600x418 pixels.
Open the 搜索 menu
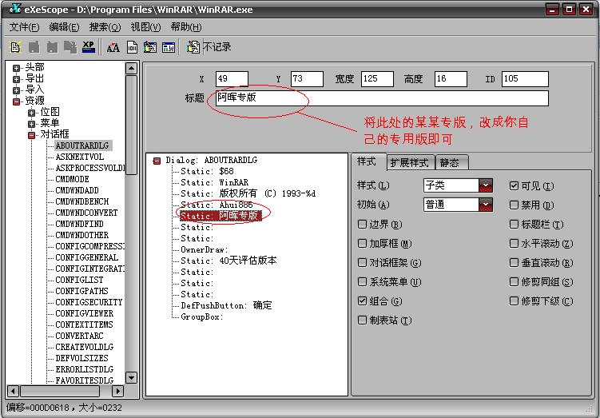[x=105, y=27]
